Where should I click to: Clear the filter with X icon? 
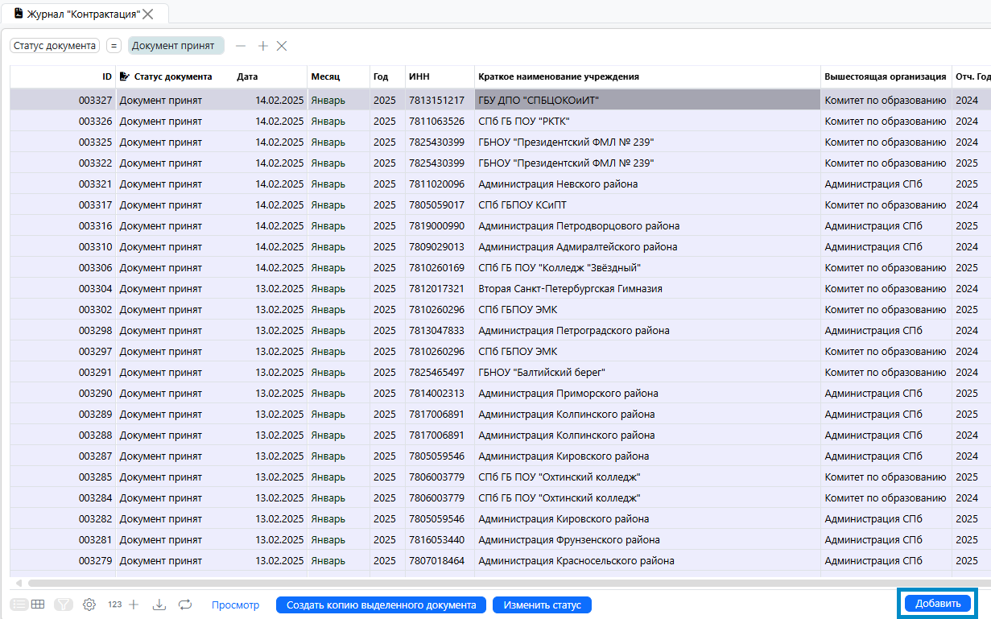point(282,46)
